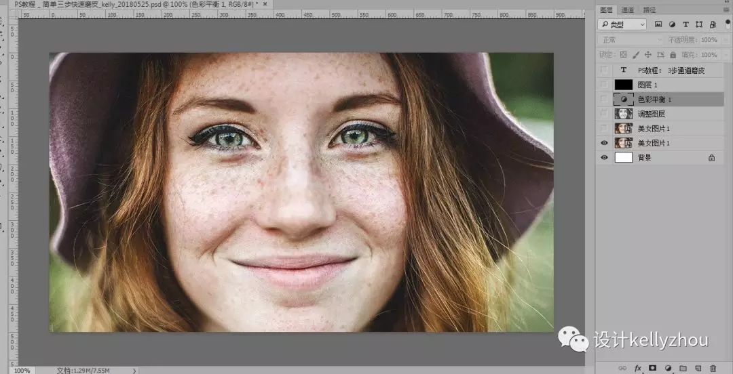The height and width of the screenshot is (374, 733).
Task: Click the 填充 100% value field
Action: [x=709, y=55]
